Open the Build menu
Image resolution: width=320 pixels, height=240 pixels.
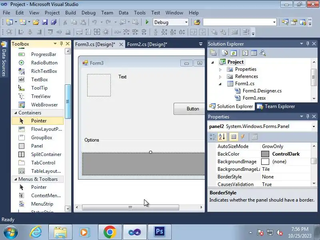pyautogui.click(x=70, y=13)
